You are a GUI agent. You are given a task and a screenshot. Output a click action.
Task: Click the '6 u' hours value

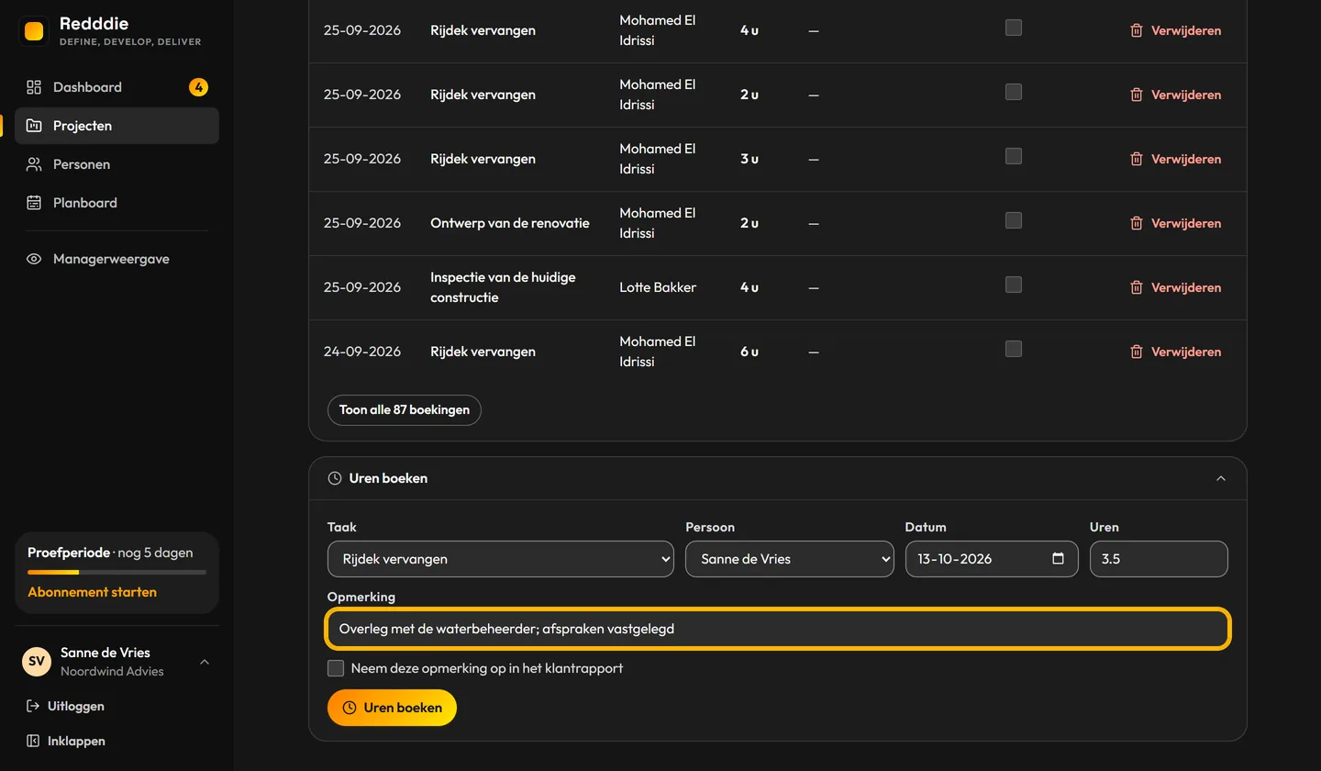749,352
